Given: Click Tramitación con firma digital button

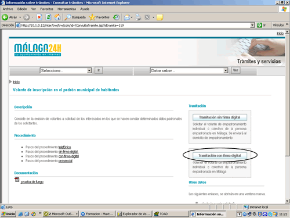Looking at the screenshot, I should (220, 156).
